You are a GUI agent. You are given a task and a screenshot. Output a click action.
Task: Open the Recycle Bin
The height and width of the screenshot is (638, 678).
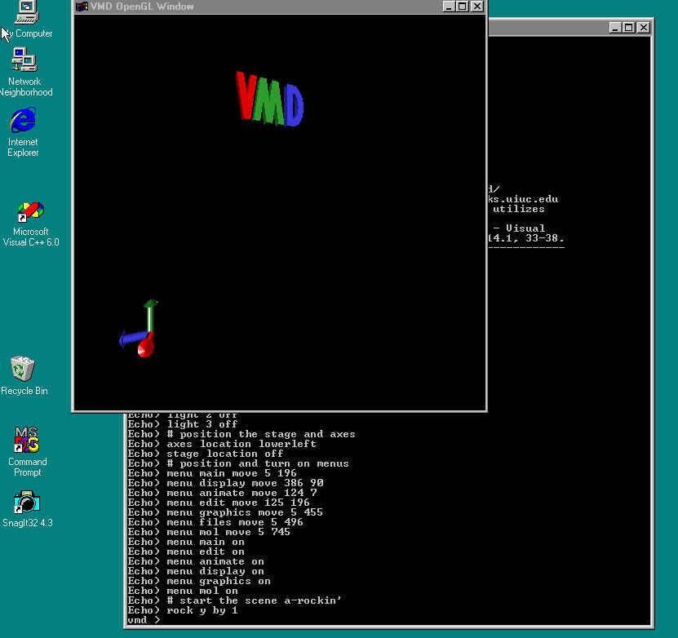tap(24, 369)
